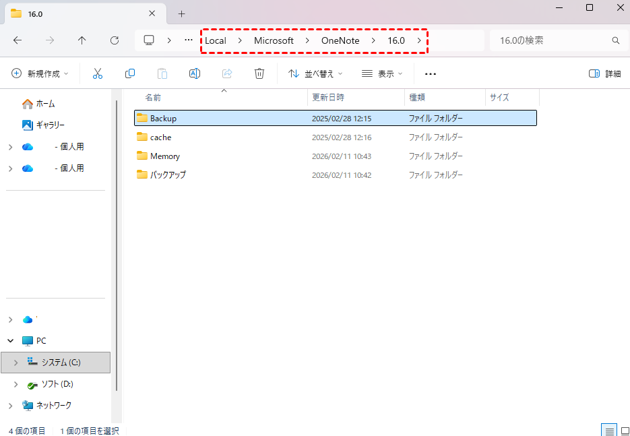
Task: Open a new tab with plus button
Action: [181, 13]
